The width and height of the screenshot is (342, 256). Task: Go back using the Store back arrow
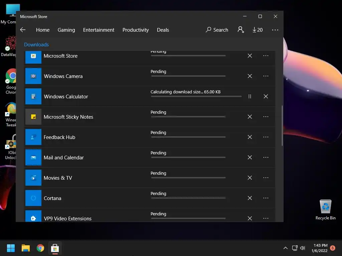(x=23, y=30)
